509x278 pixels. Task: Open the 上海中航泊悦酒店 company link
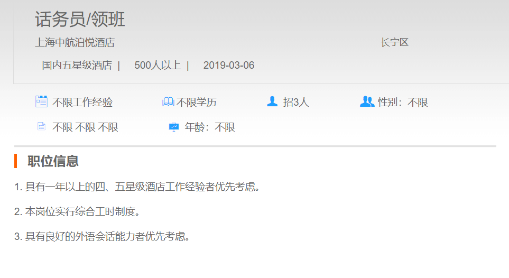pos(75,43)
